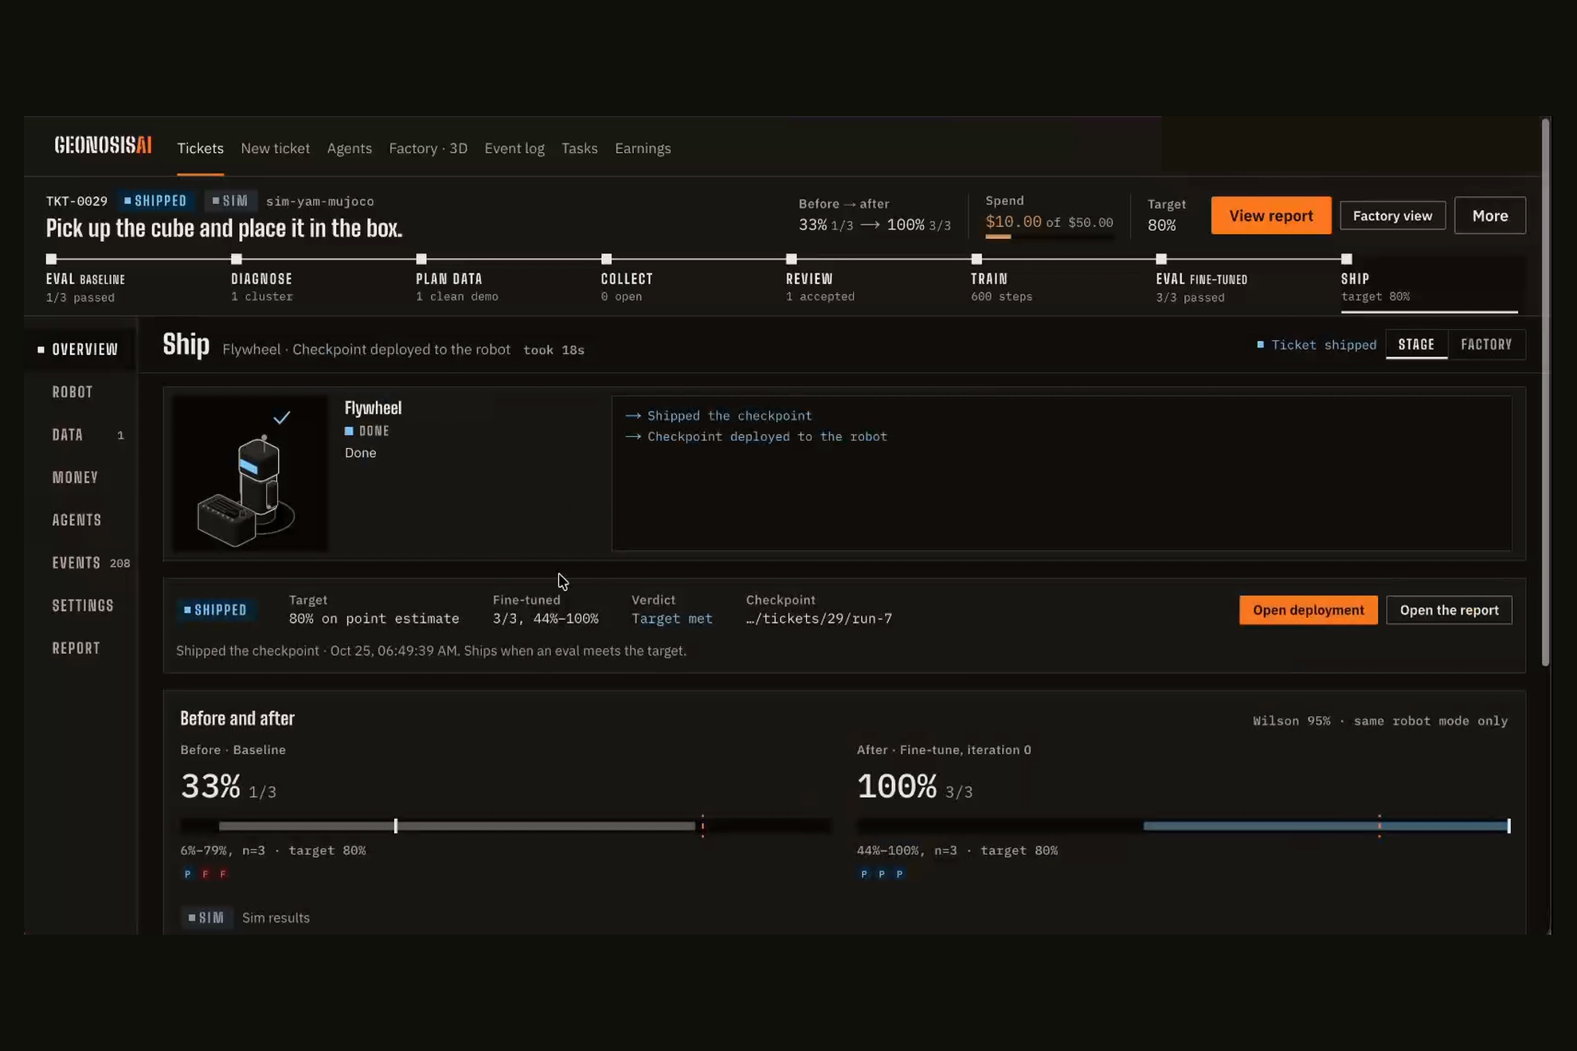1577x1051 pixels.
Task: Click the ticket ID TKT-0029
Action: 76,201
